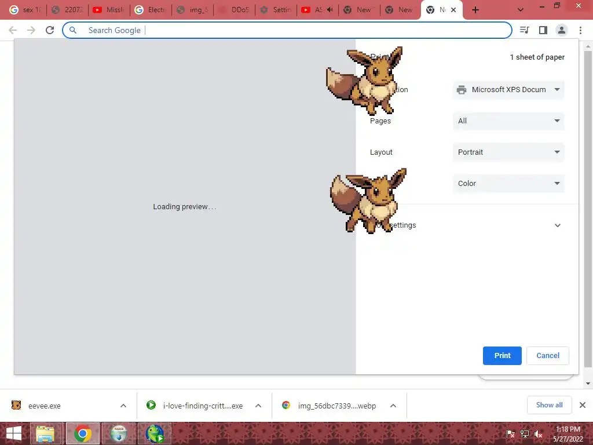Reload the current page
The height and width of the screenshot is (445, 593).
coord(50,30)
